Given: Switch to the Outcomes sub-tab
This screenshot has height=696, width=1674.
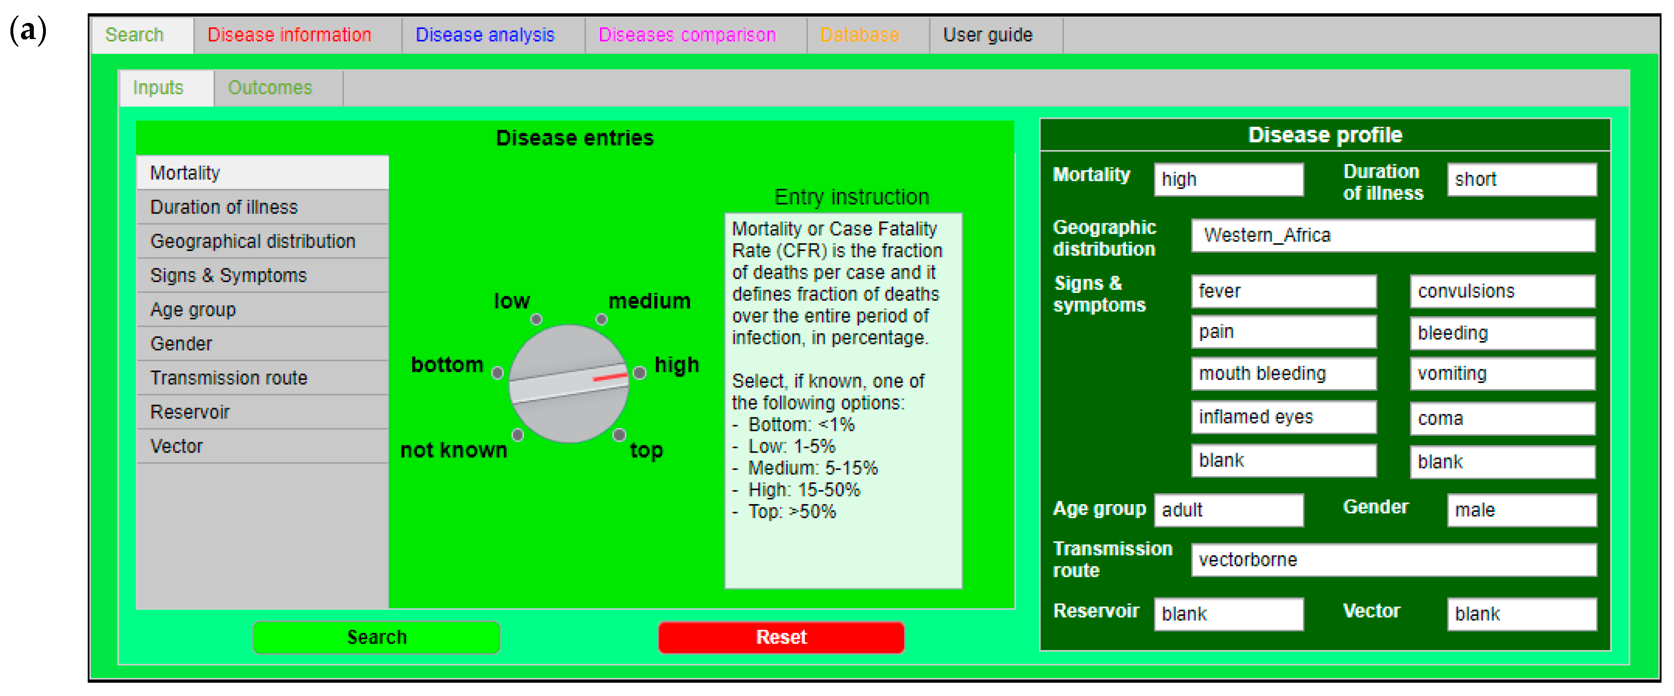Looking at the screenshot, I should click(x=270, y=88).
